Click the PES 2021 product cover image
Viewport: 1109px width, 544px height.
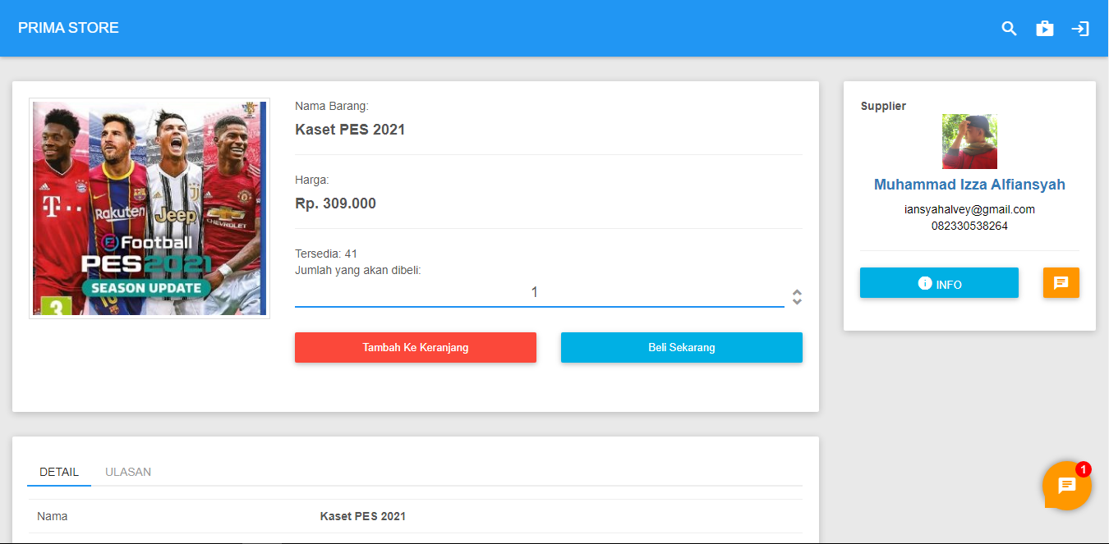pos(150,208)
